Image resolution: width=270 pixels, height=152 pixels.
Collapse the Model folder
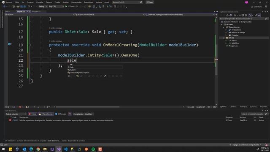tap(224, 38)
